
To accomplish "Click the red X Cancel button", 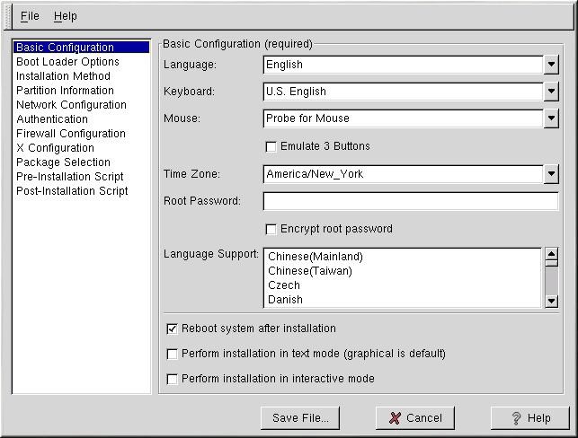I will pos(414,418).
